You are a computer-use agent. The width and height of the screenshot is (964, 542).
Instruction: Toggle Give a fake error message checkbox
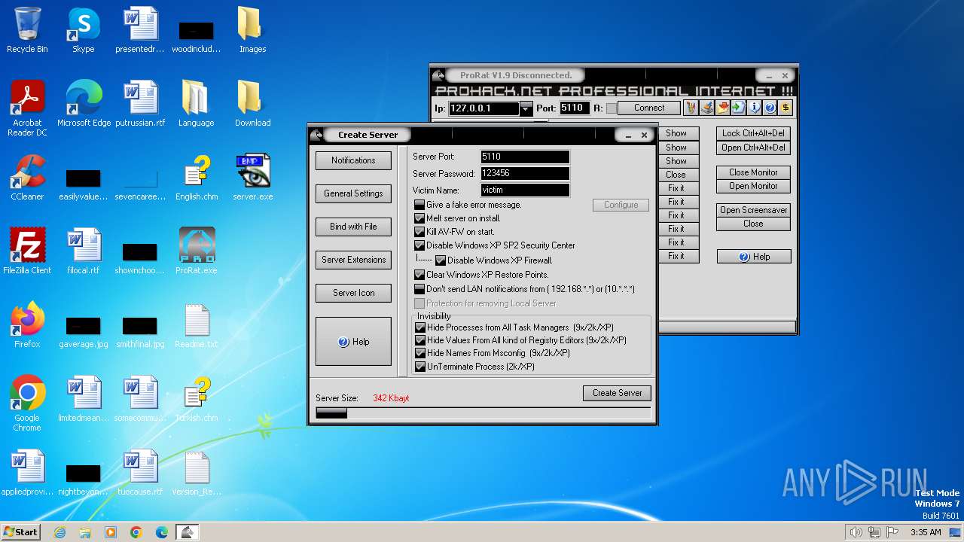coord(419,205)
